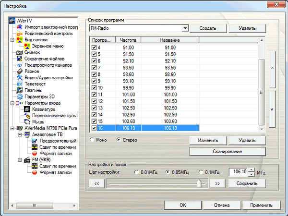Viewport: 288px width, 216px height.
Task: Collapse the Аналоговое ТВ tree node
Action: [20, 134]
